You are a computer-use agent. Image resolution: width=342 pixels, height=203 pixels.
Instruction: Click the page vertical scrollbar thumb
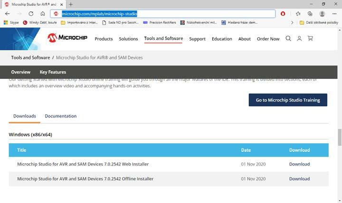tap(340, 137)
